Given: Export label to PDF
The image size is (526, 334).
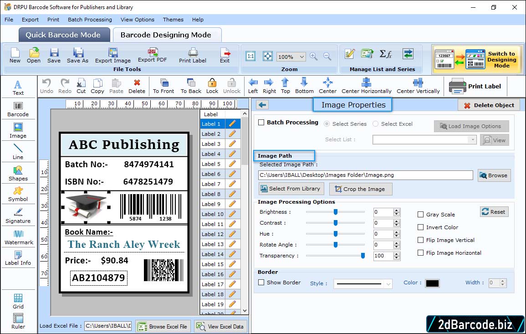Looking at the screenshot, I should (x=152, y=56).
